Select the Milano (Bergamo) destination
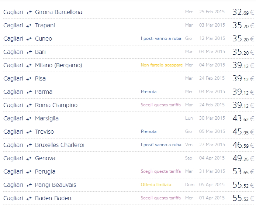 pyautogui.click(x=58, y=65)
